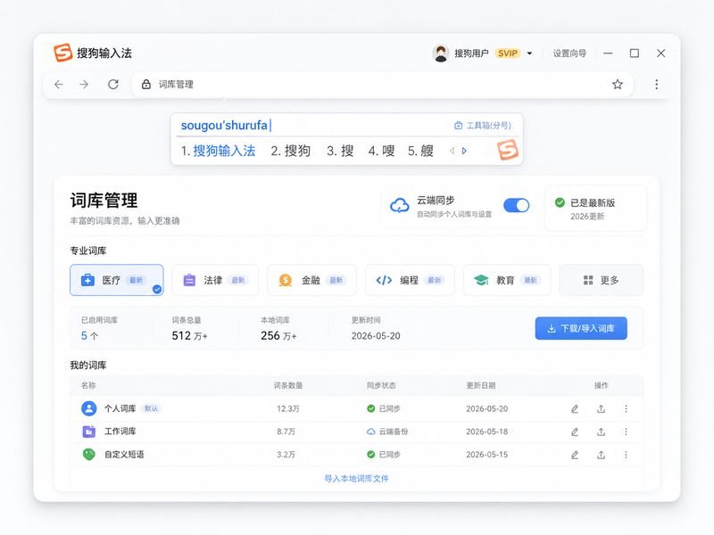The image size is (714, 535).
Task: Export the 自定义短语 row
Action: [601, 455]
